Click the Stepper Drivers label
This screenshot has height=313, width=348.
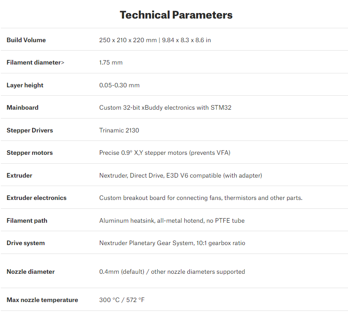(x=30, y=130)
